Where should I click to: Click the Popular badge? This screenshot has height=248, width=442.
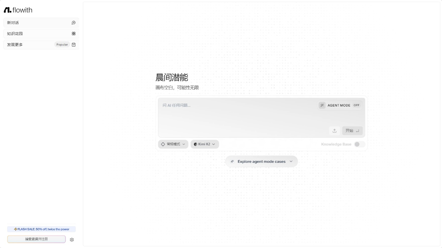[x=62, y=45]
